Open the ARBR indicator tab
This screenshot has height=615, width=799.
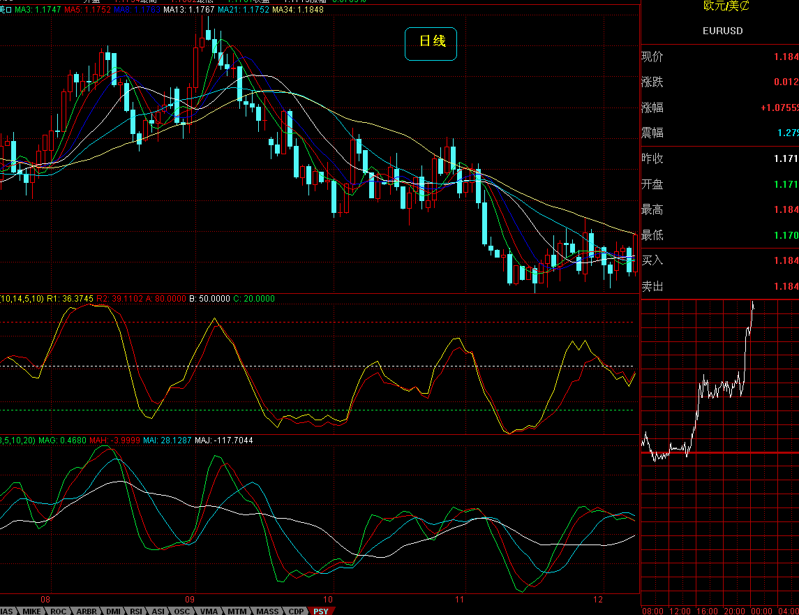click(87, 611)
